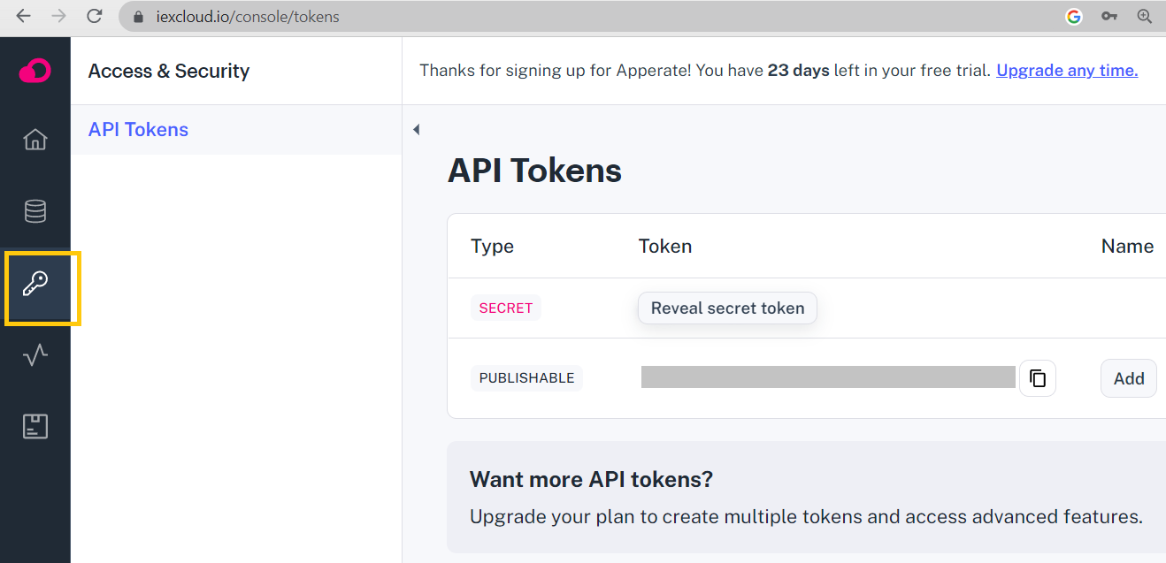Click the Token column header
This screenshot has width=1166, height=563.
pos(665,247)
